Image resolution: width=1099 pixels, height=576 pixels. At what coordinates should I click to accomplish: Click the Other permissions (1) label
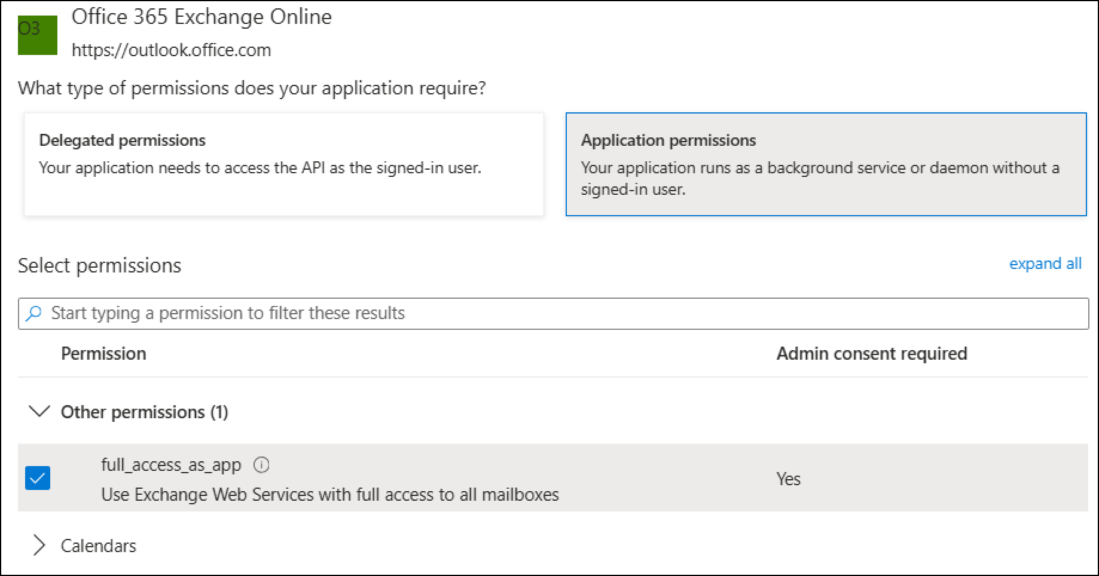coord(145,412)
